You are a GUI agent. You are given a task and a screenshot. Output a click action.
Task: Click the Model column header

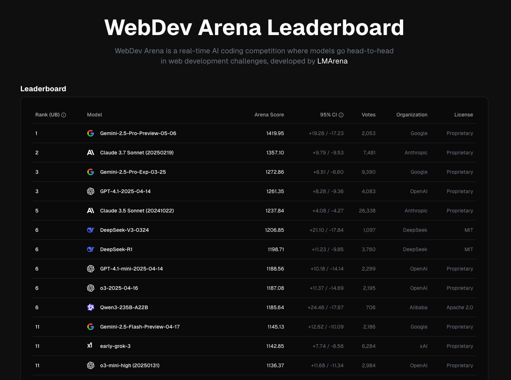(94, 115)
